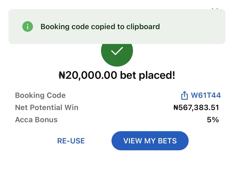Tap the Naira symbol before 567,383.51
The height and width of the screenshot is (190, 234).
point(176,108)
